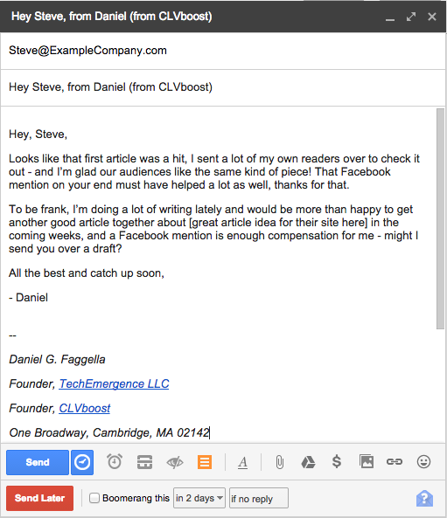447x518 pixels.
Task: Open text formatting options (A icon)
Action: coord(243,462)
